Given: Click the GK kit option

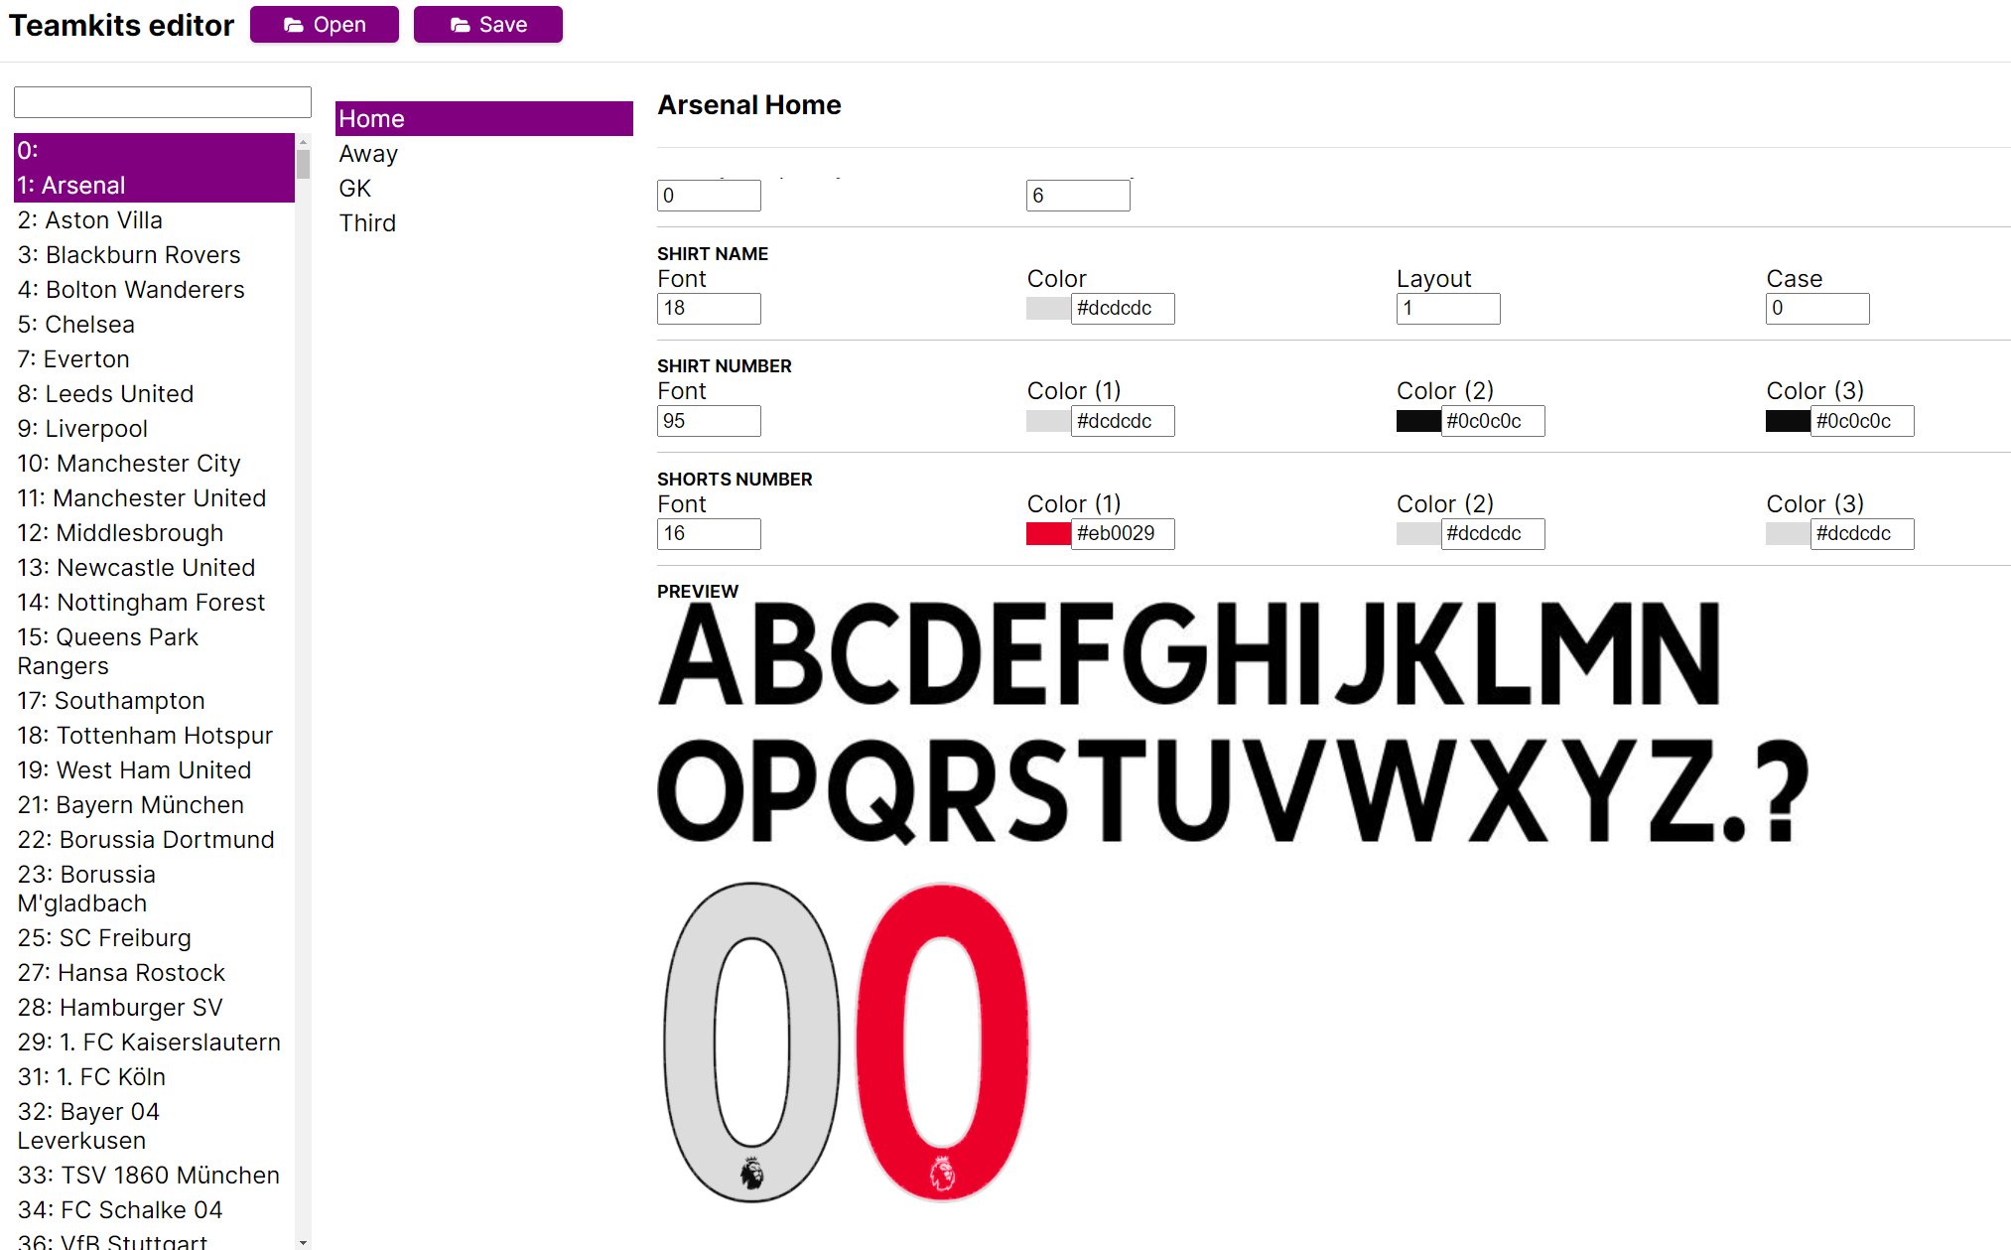Looking at the screenshot, I should click(x=357, y=188).
